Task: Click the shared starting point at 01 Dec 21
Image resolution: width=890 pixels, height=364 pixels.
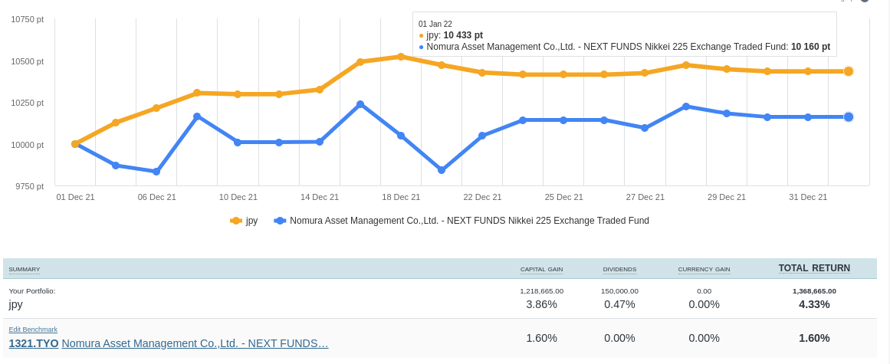Action: [75, 144]
